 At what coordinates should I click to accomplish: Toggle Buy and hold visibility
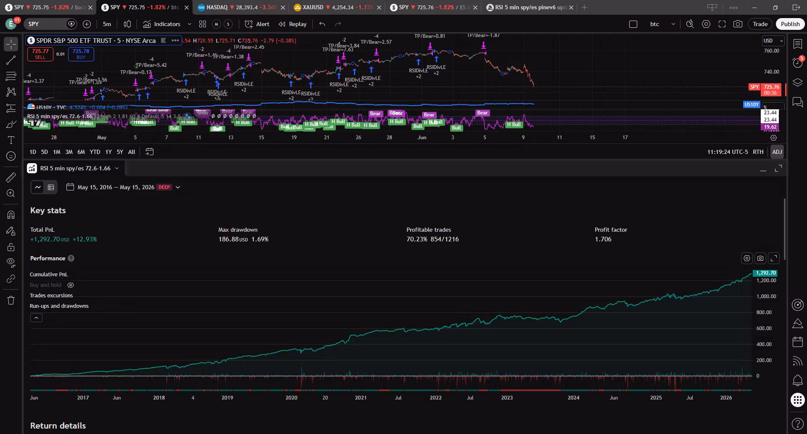71,285
